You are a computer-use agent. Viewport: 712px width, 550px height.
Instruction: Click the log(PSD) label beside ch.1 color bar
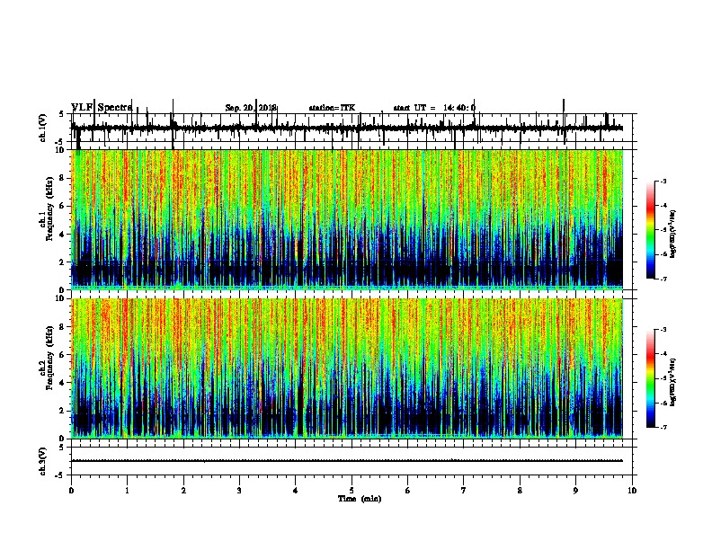click(672, 234)
